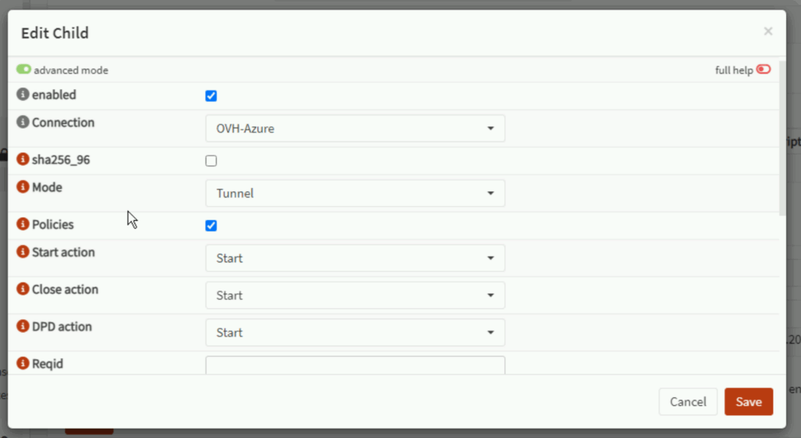Show Close action help icon
Screen dimensions: 801x438
23,290
